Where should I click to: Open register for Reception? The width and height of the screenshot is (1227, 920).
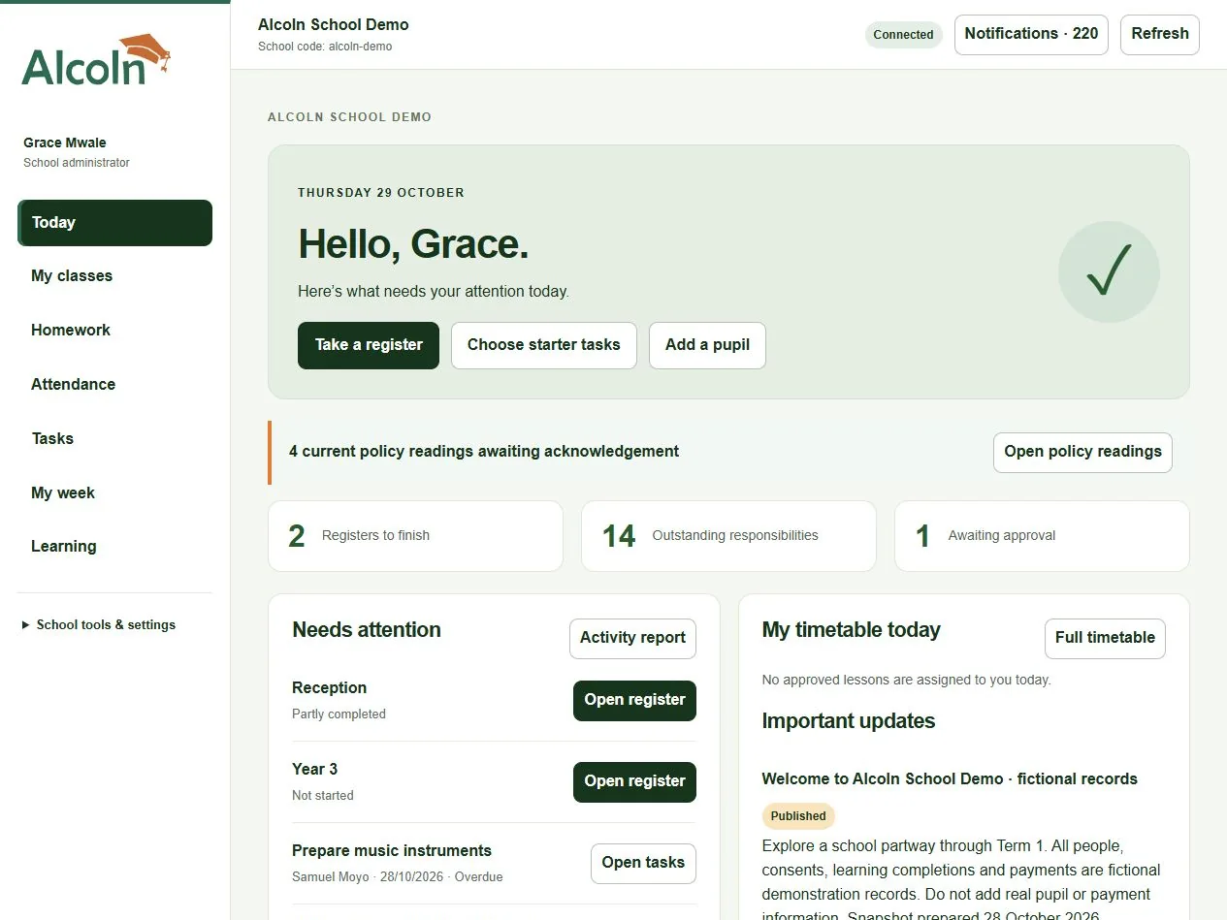(634, 701)
